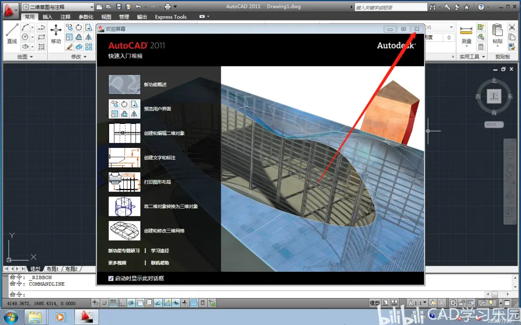Image resolution: width=521 pixels, height=325 pixels.
Task: Click the Plot printer icon
Action: 167,7
